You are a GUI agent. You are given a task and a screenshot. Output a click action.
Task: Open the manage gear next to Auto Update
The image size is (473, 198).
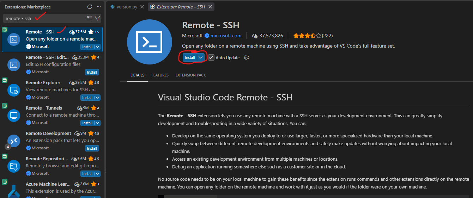246,57
